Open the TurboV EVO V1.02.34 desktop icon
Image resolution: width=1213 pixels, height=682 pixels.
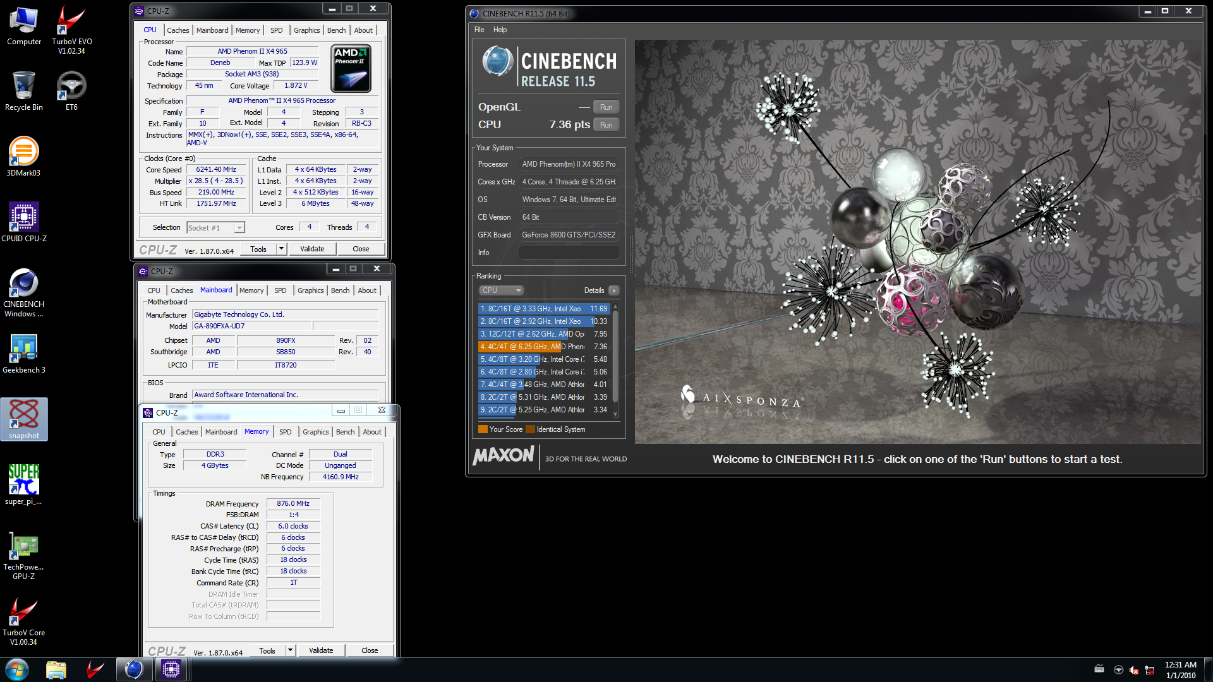(x=71, y=30)
